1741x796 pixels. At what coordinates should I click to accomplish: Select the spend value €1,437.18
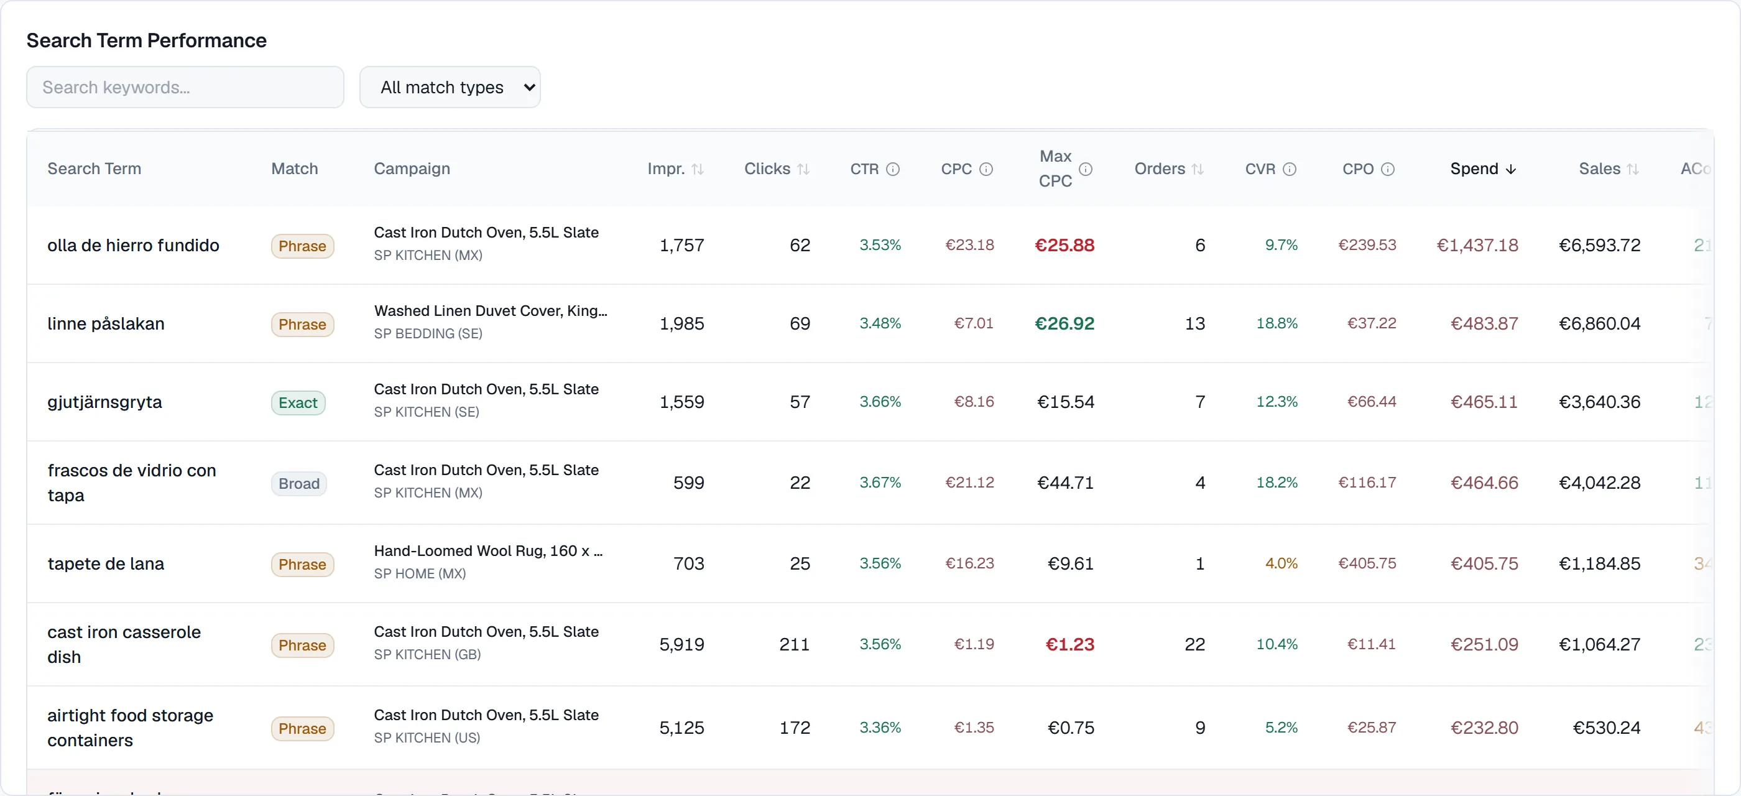1477,245
